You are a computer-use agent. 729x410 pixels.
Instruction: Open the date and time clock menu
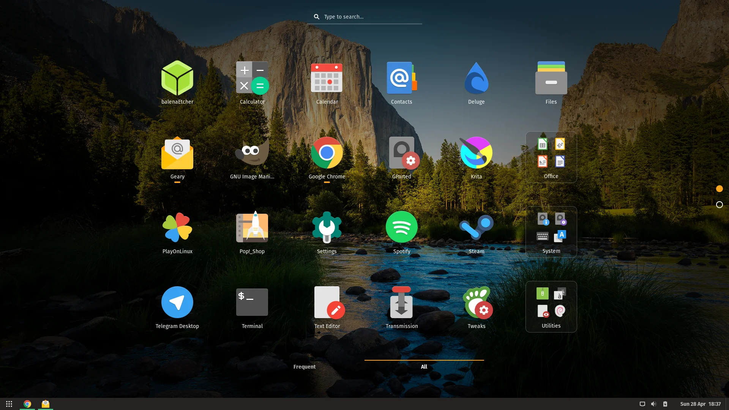[x=701, y=404]
